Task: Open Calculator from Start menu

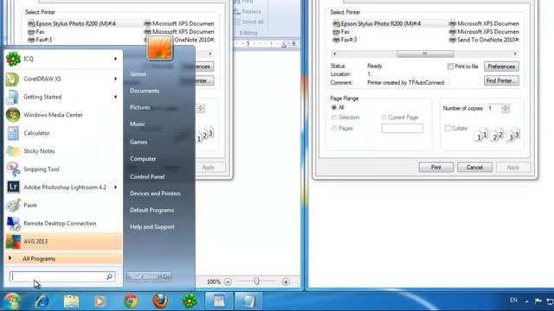Action: [63, 133]
